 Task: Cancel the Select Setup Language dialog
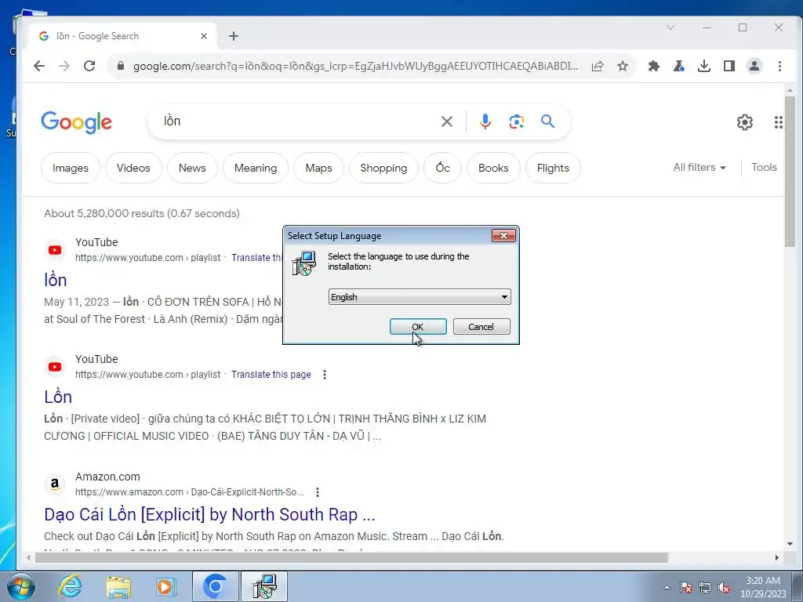tap(481, 327)
